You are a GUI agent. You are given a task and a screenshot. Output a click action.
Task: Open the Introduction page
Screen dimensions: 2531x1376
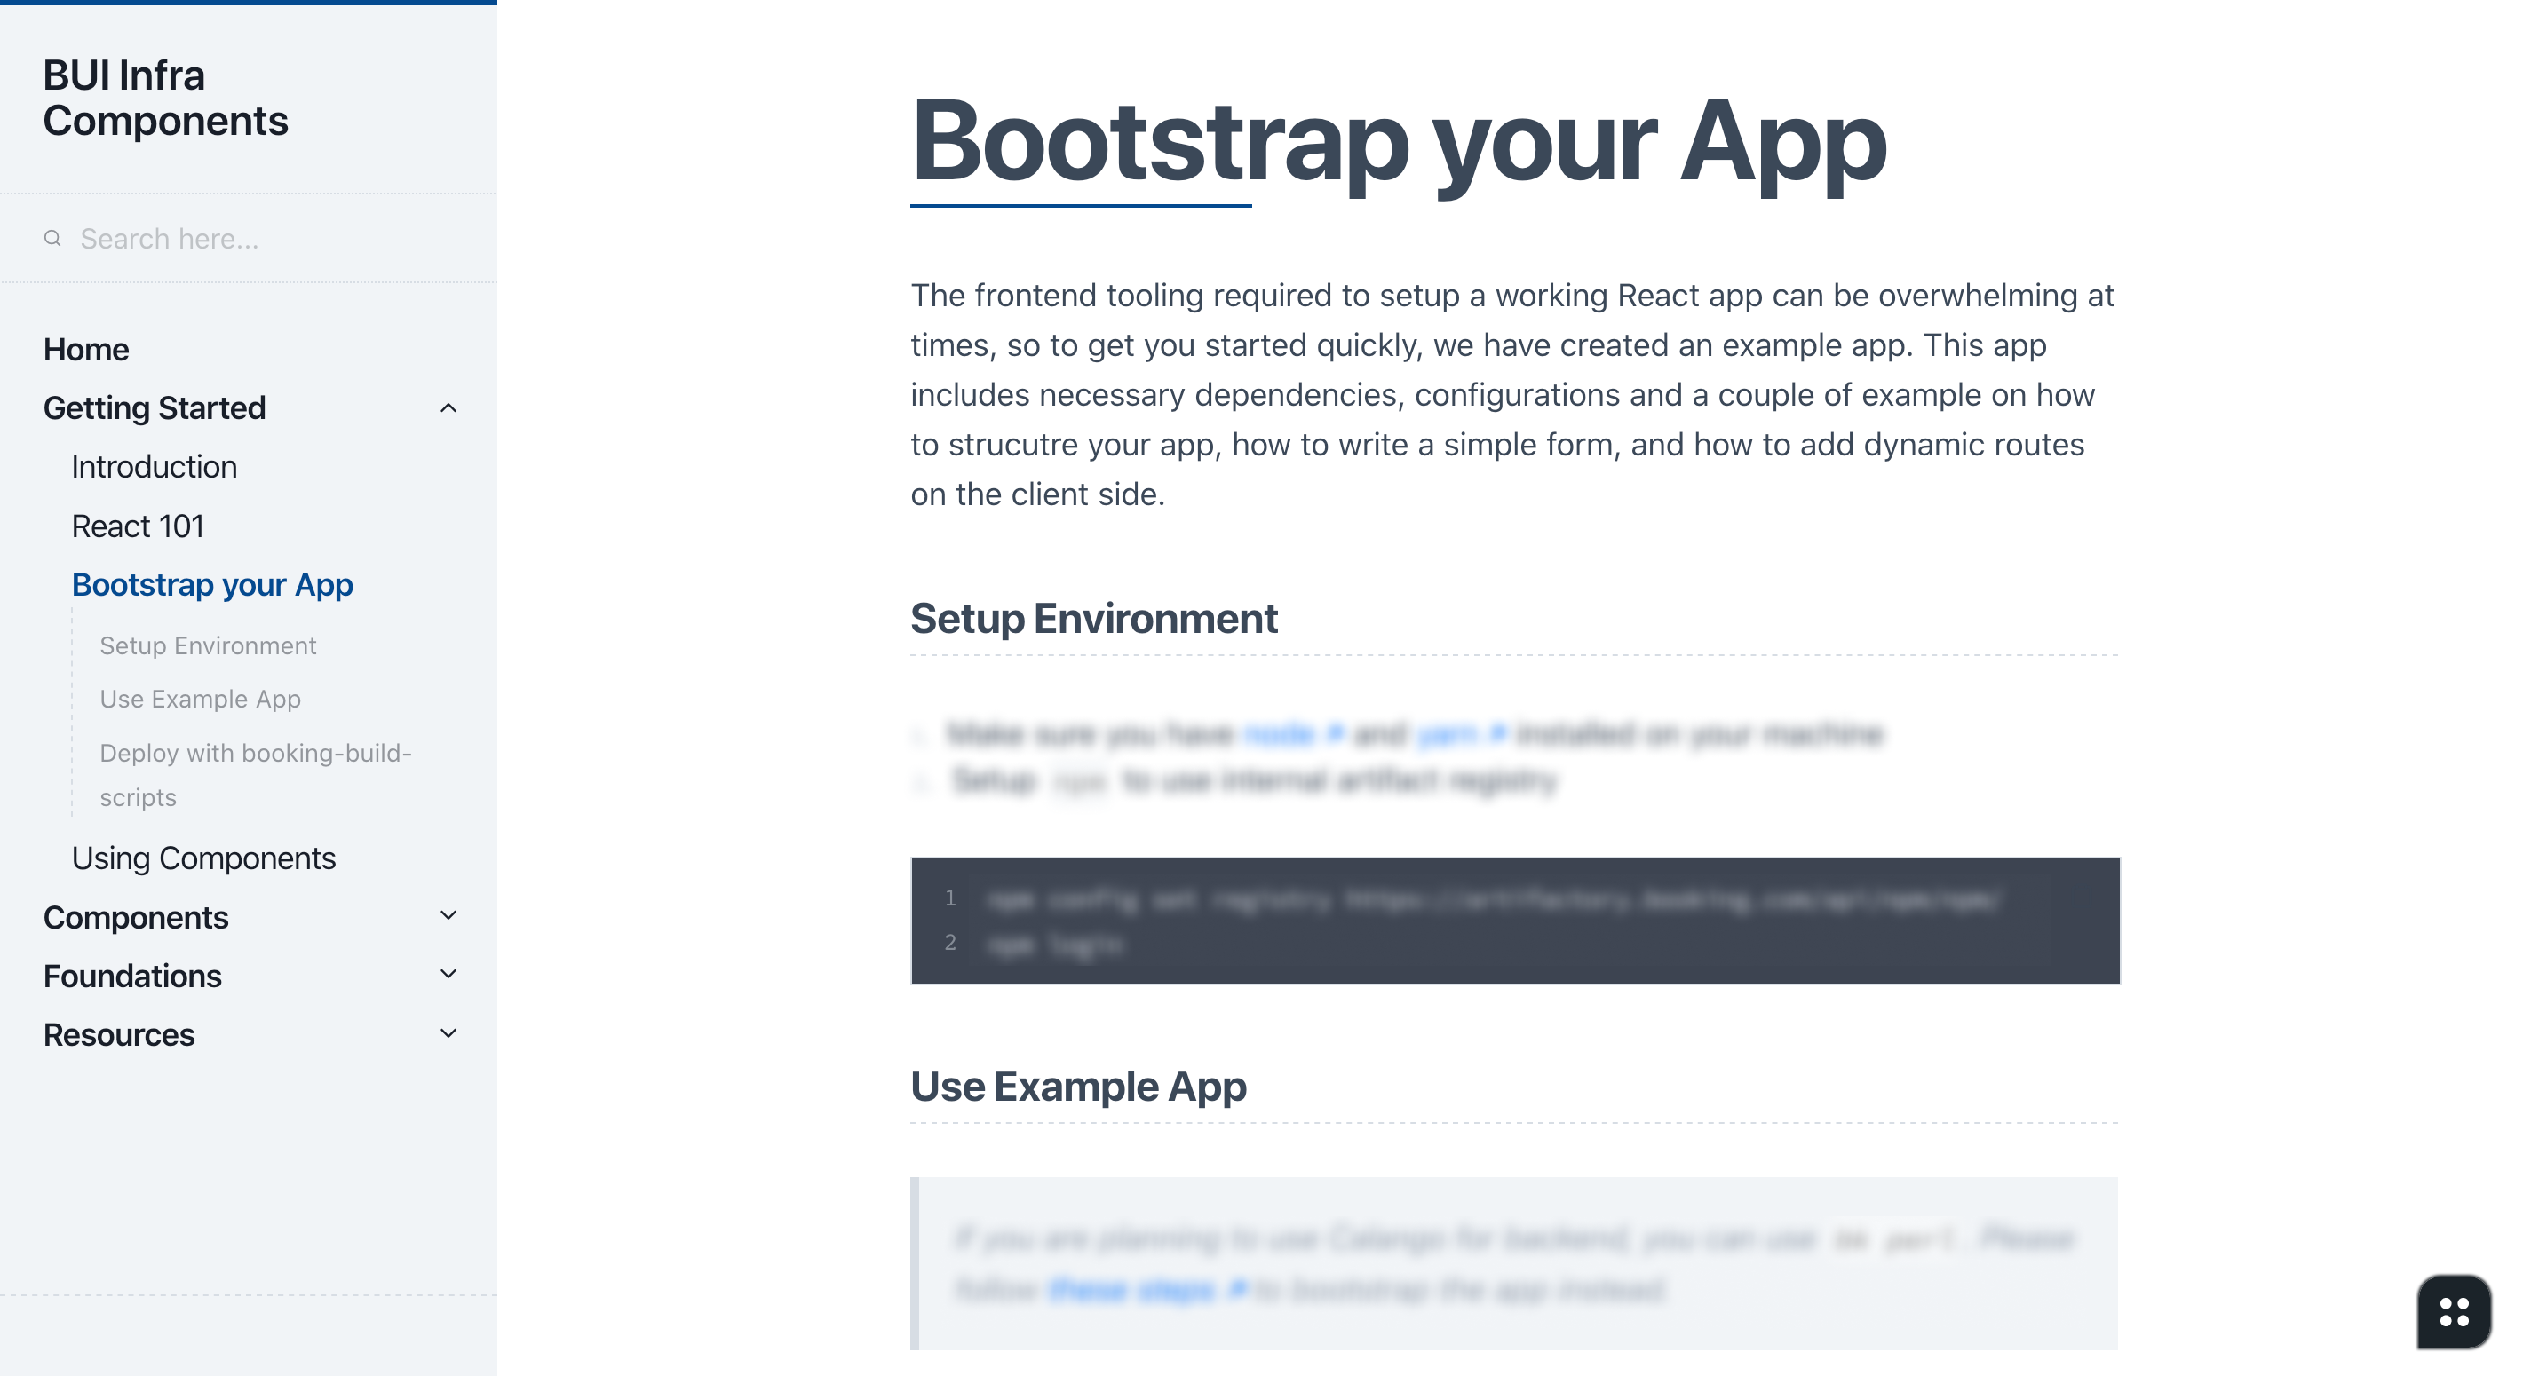tap(155, 467)
